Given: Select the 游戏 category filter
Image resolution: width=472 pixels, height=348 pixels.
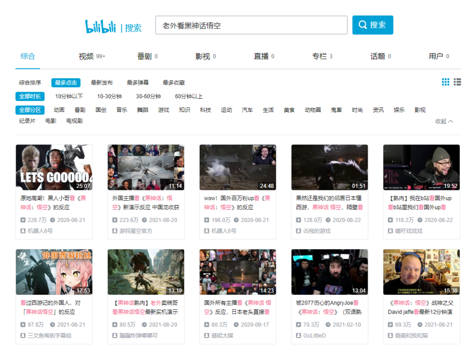Looking at the screenshot, I should click(164, 110).
